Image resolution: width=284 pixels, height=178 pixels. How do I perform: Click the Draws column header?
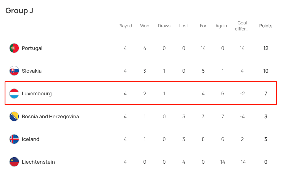(164, 26)
